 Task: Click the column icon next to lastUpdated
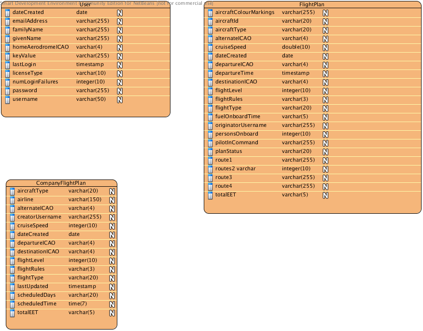coord(12,287)
